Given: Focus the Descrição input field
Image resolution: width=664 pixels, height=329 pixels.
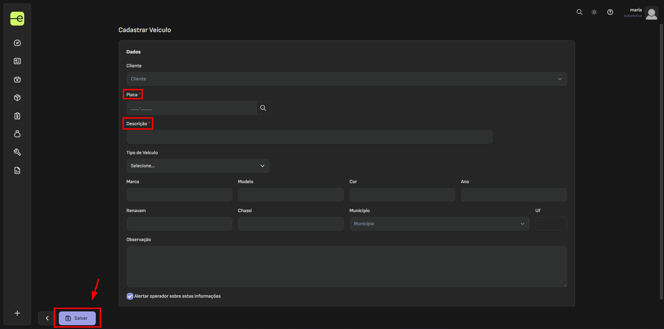Looking at the screenshot, I should (x=310, y=137).
